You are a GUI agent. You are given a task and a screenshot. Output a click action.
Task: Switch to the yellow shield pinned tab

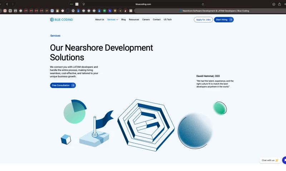point(115,11)
